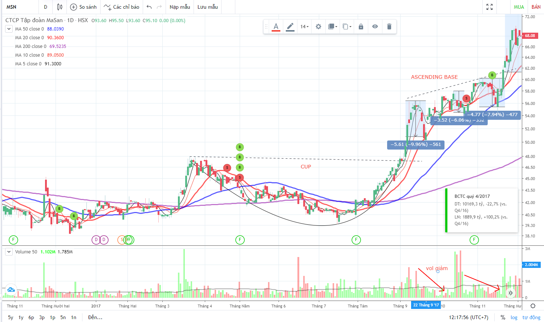Open the Các chỉ báo indicators menu
The image size is (544, 322).
[x=121, y=7]
